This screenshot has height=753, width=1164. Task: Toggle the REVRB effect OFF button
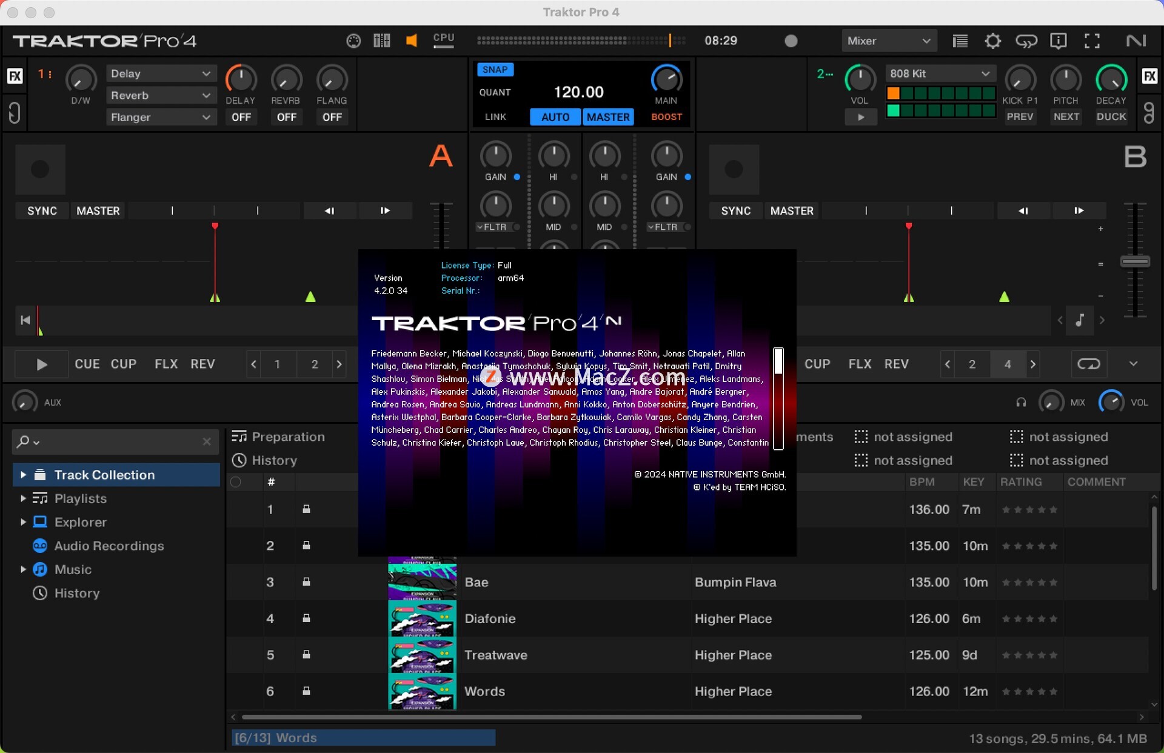[x=286, y=117]
